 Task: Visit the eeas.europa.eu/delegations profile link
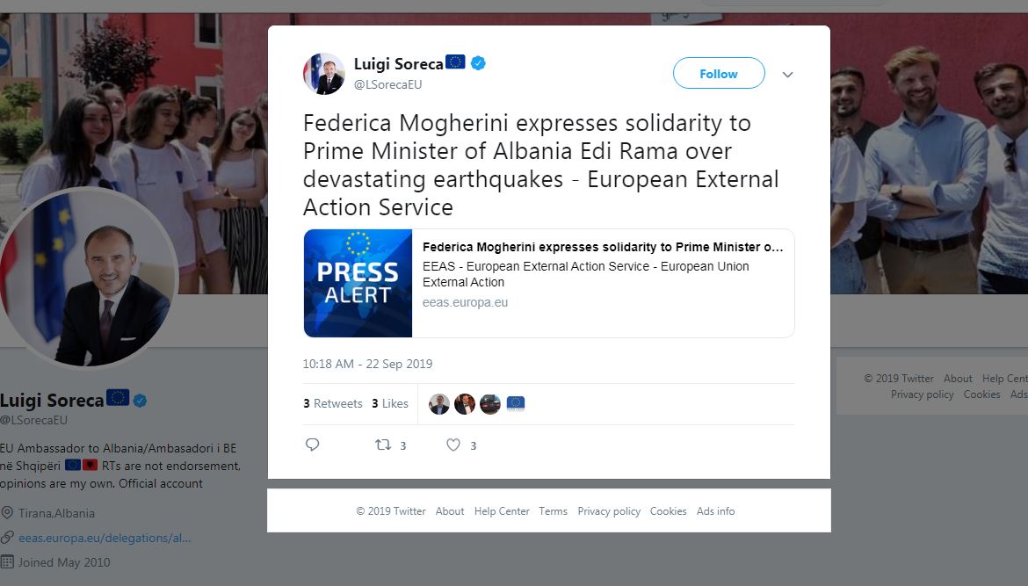[x=105, y=538]
